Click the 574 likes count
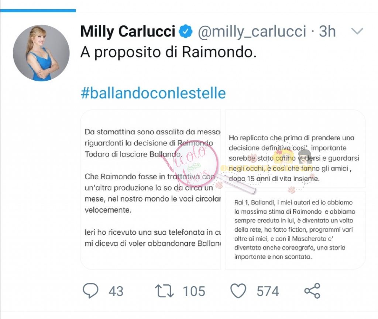The image size is (378, 319). pos(268,291)
